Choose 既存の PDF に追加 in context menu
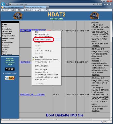Viewport: 113px width, 124px height. [46, 80]
